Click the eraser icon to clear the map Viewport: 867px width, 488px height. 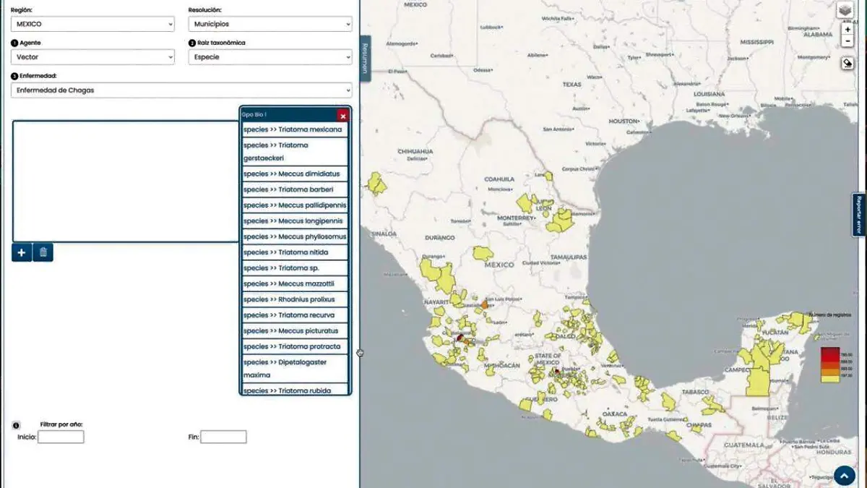pos(847,63)
